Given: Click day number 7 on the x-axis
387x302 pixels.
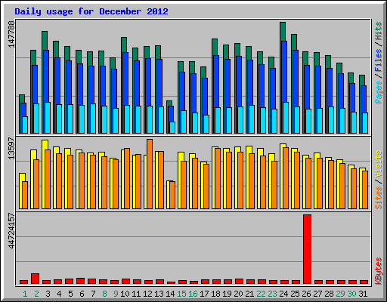Looking at the screenshot, I should point(93,294).
